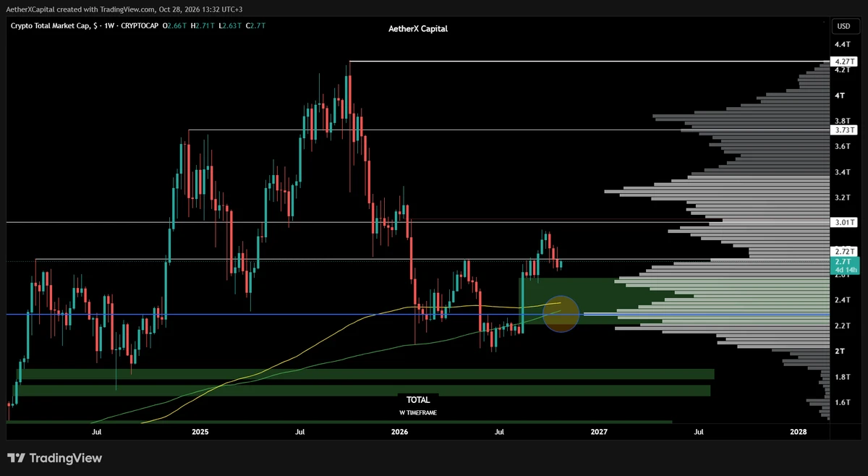
Task: Select the TOTAL text label on chart
Action: click(418, 399)
